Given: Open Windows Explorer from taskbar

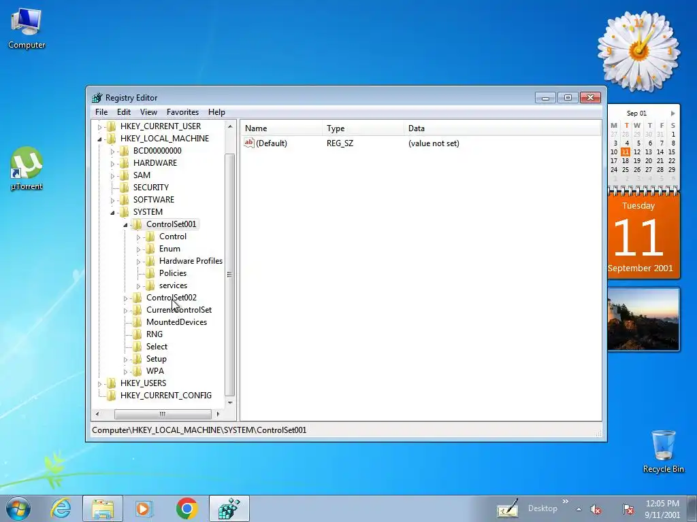Looking at the screenshot, I should [103, 508].
